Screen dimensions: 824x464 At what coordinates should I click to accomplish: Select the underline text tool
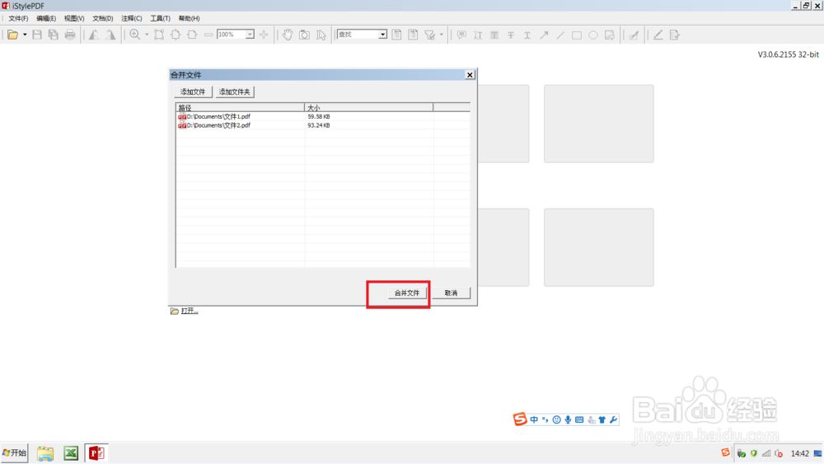[x=527, y=35]
